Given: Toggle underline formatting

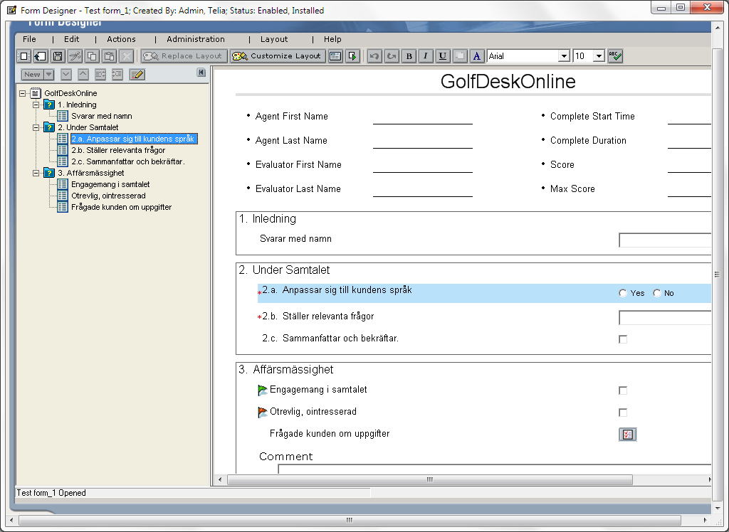Looking at the screenshot, I should (x=443, y=56).
